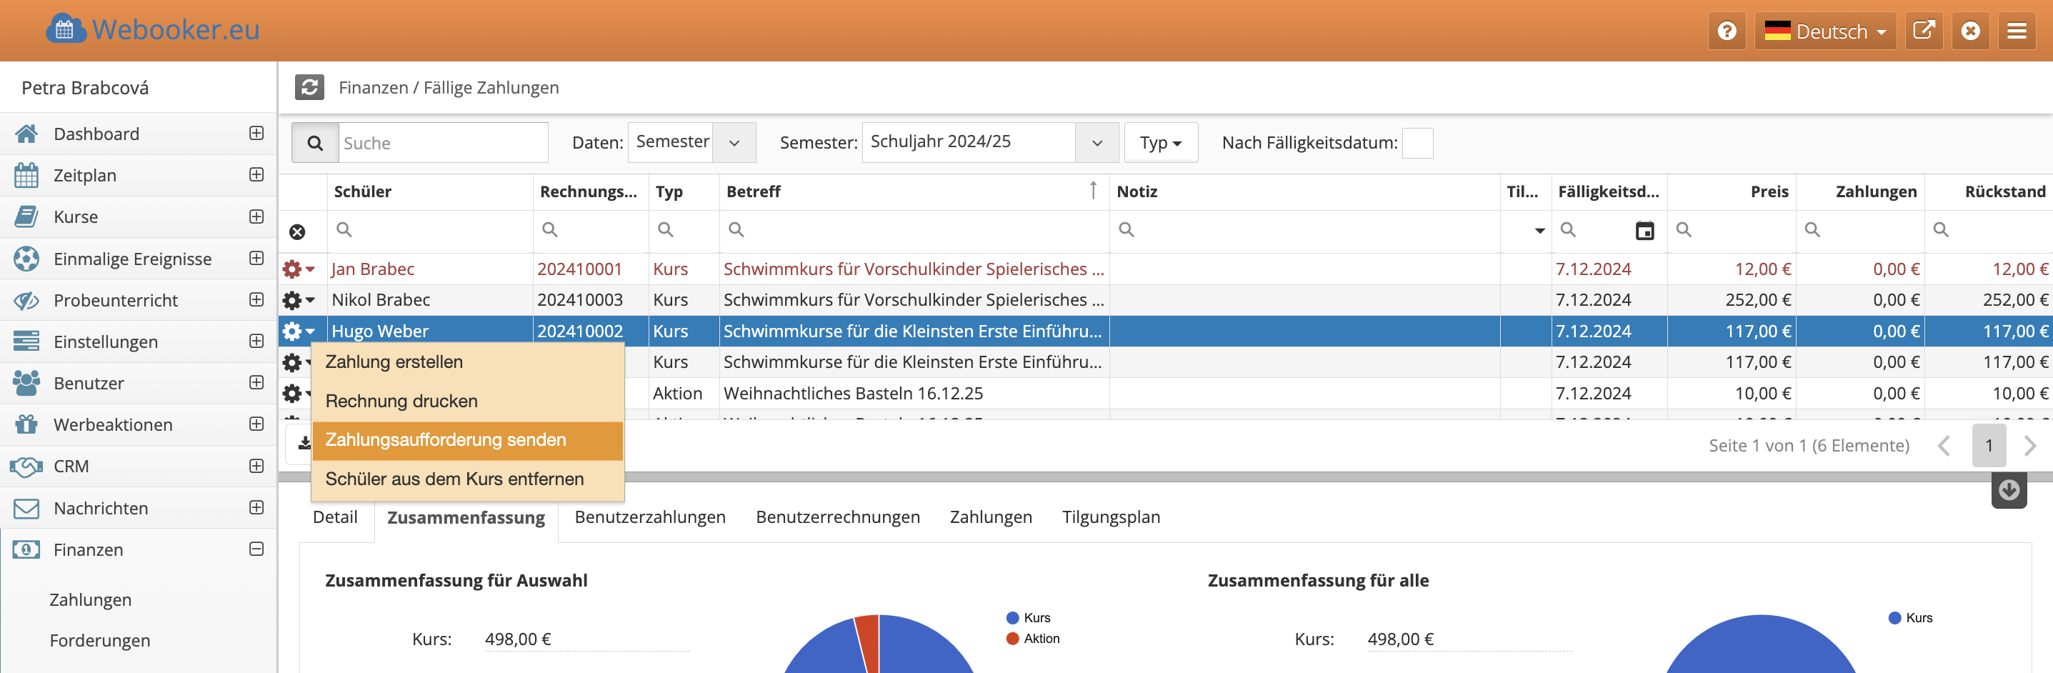
Task: Click the Werbeaktionen gift icon
Action: pos(26,425)
